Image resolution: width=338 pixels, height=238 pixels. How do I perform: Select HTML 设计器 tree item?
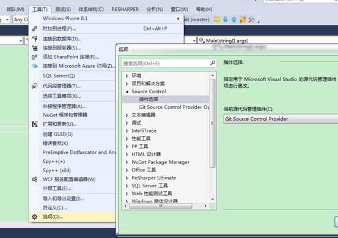coord(146,154)
